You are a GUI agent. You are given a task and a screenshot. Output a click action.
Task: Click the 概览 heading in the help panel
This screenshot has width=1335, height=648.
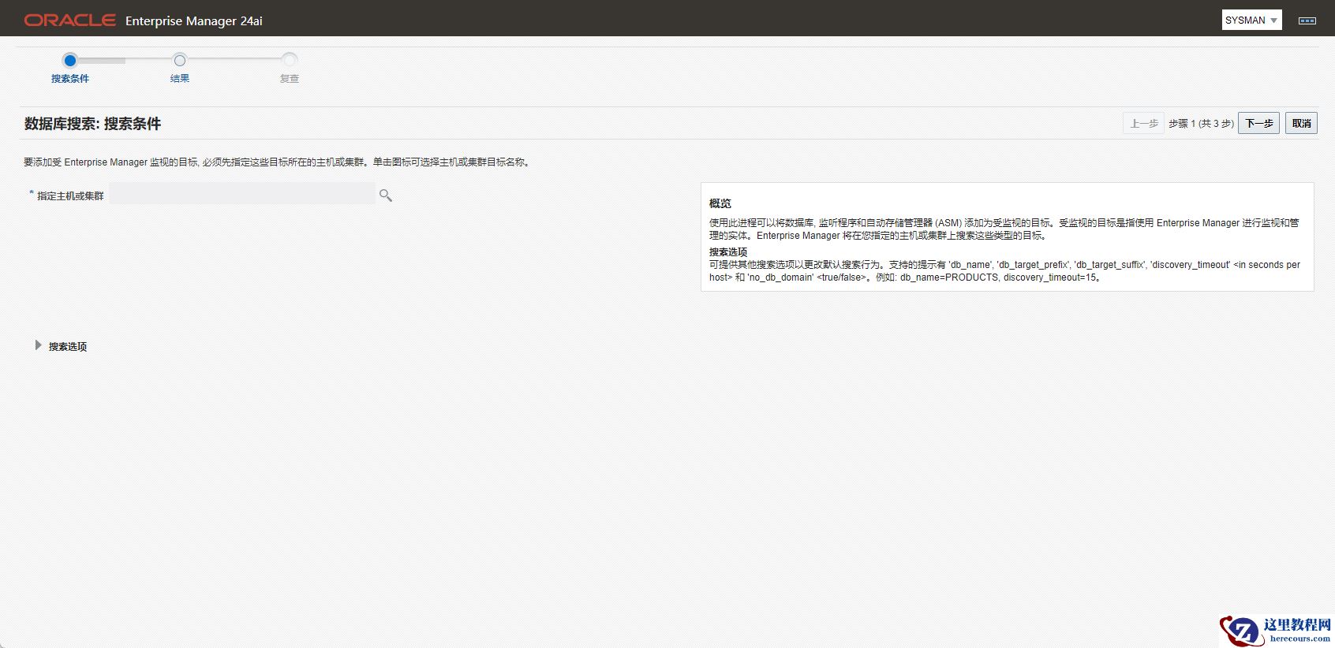(x=720, y=203)
